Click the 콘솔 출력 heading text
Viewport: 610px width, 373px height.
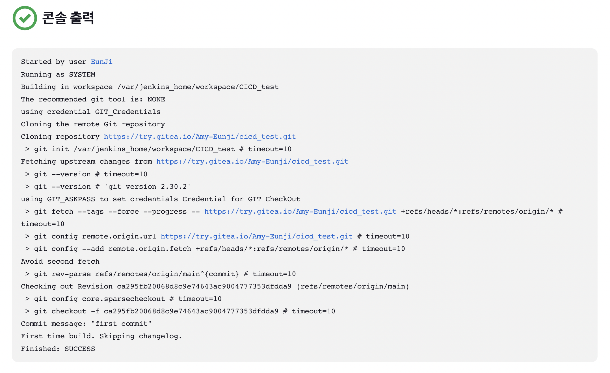[68, 18]
